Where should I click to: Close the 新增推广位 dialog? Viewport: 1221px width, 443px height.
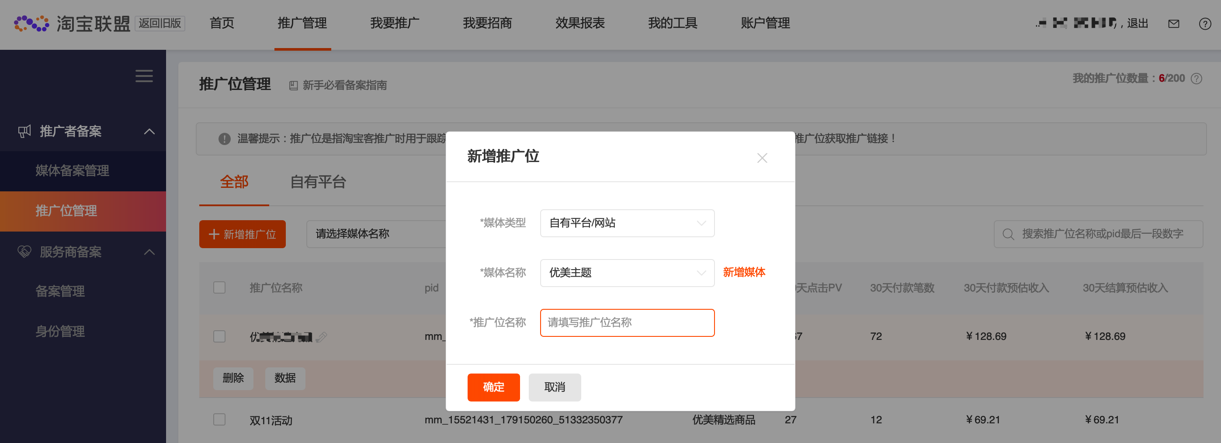[762, 158]
